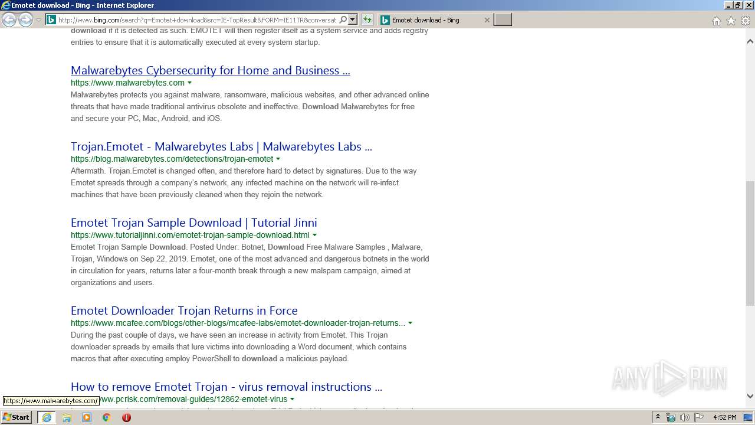Screen dimensions: 755x425
Task: Expand dropdown next to mcafee.com URL
Action: [x=410, y=323]
